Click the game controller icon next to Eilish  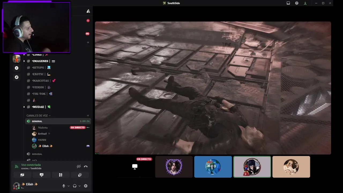(88, 146)
